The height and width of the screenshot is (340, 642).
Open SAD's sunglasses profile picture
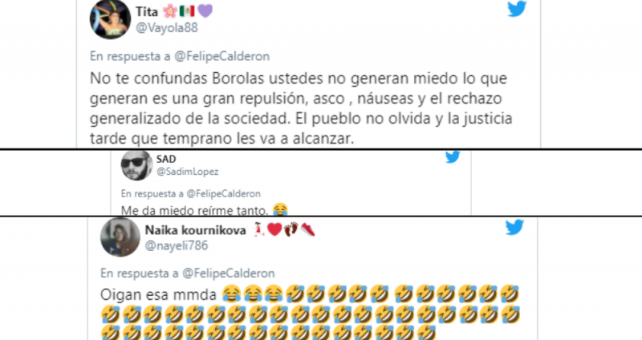point(136,165)
